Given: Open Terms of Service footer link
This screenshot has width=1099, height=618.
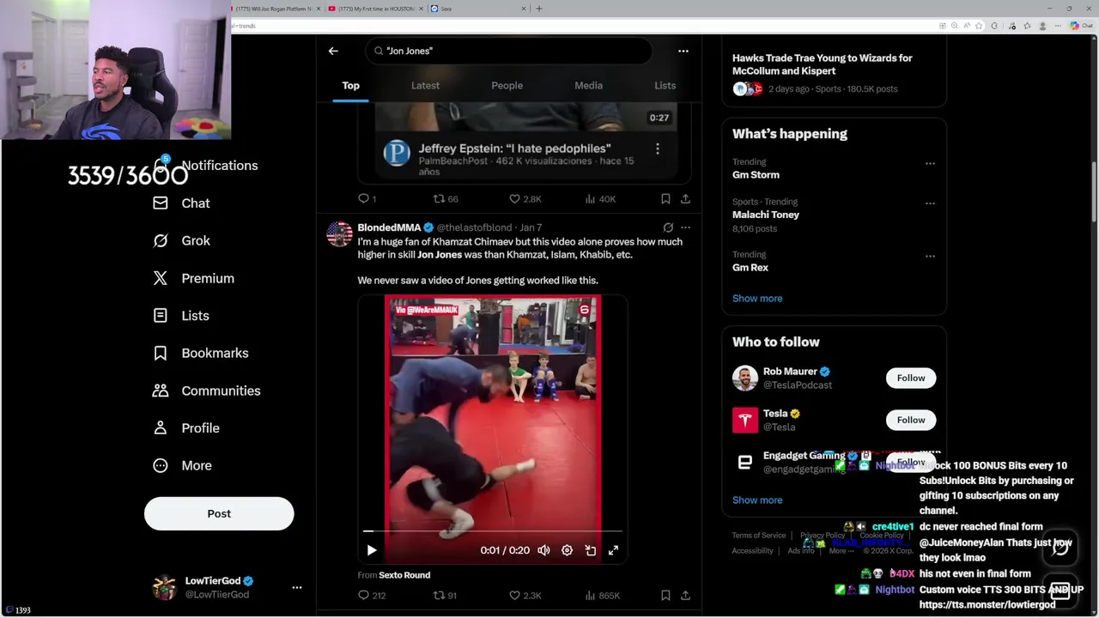Looking at the screenshot, I should (x=759, y=536).
